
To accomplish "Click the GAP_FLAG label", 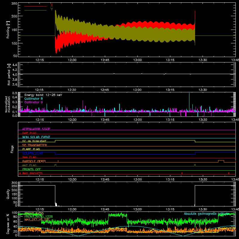I will coord(30,133).
